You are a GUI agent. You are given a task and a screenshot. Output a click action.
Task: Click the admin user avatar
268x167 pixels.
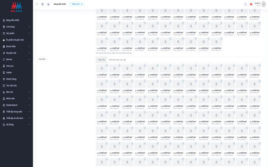coord(264,4)
